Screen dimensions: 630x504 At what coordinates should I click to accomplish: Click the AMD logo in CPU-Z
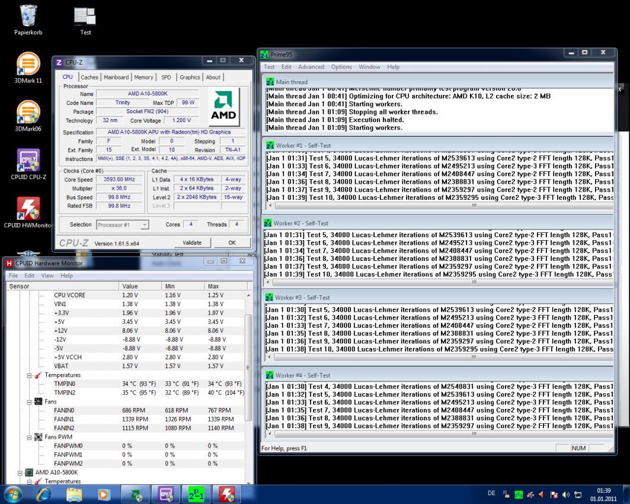click(x=224, y=106)
